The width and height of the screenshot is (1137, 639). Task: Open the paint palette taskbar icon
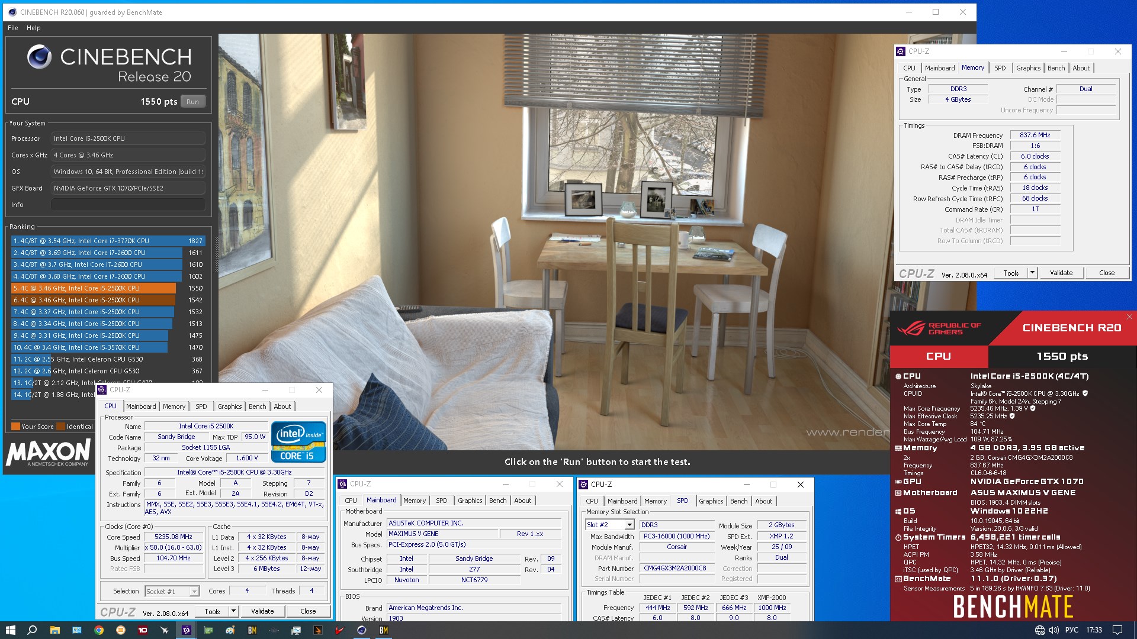(x=230, y=630)
